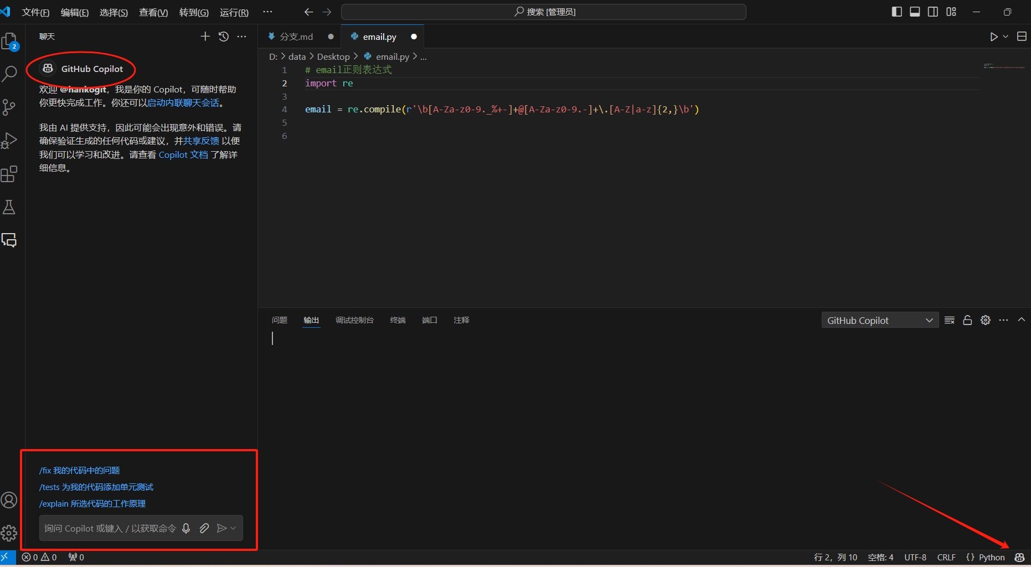The width and height of the screenshot is (1031, 567).
Task: Expand the Desktop breadcrumb
Action: click(333, 56)
